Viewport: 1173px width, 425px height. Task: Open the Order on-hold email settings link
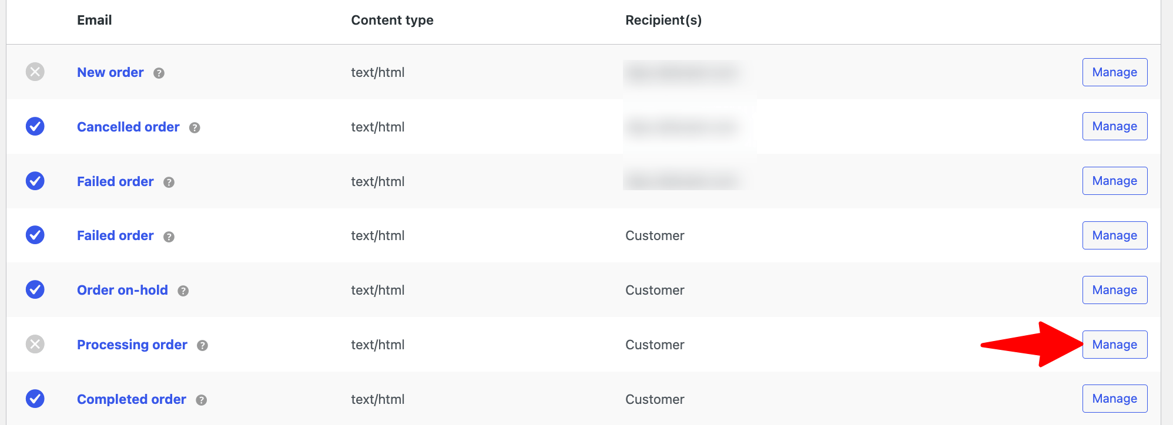[122, 291]
